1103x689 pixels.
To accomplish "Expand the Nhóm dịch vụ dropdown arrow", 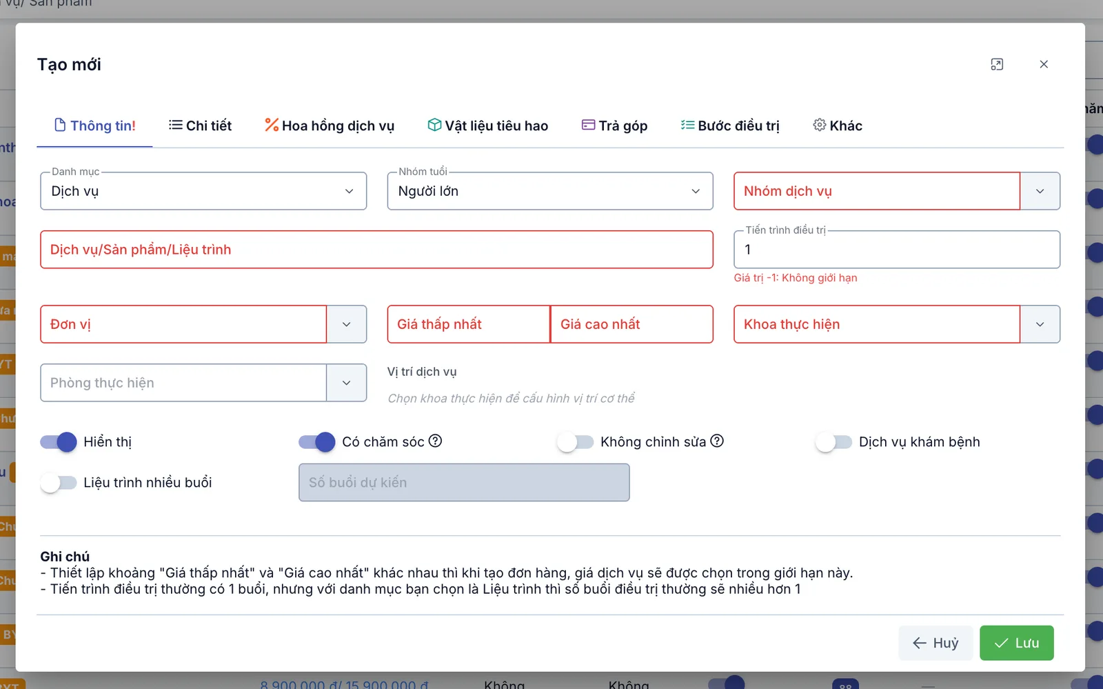I will [1040, 191].
